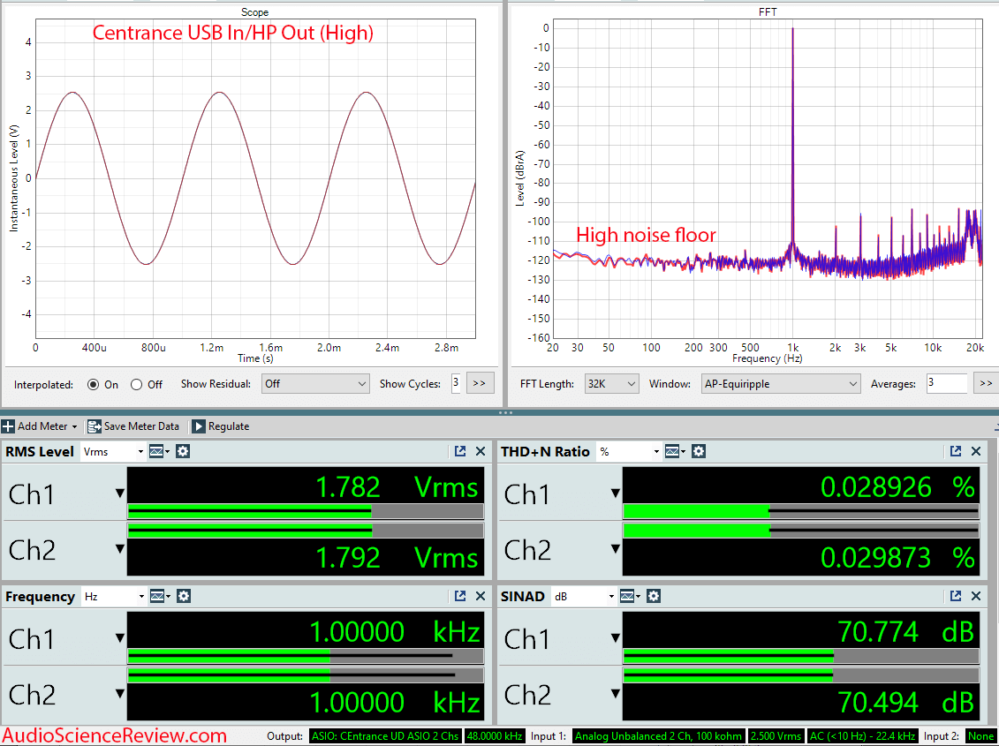Image resolution: width=999 pixels, height=746 pixels.
Task: Expand Frequency Ch1 channel arrow
Action: point(120,637)
